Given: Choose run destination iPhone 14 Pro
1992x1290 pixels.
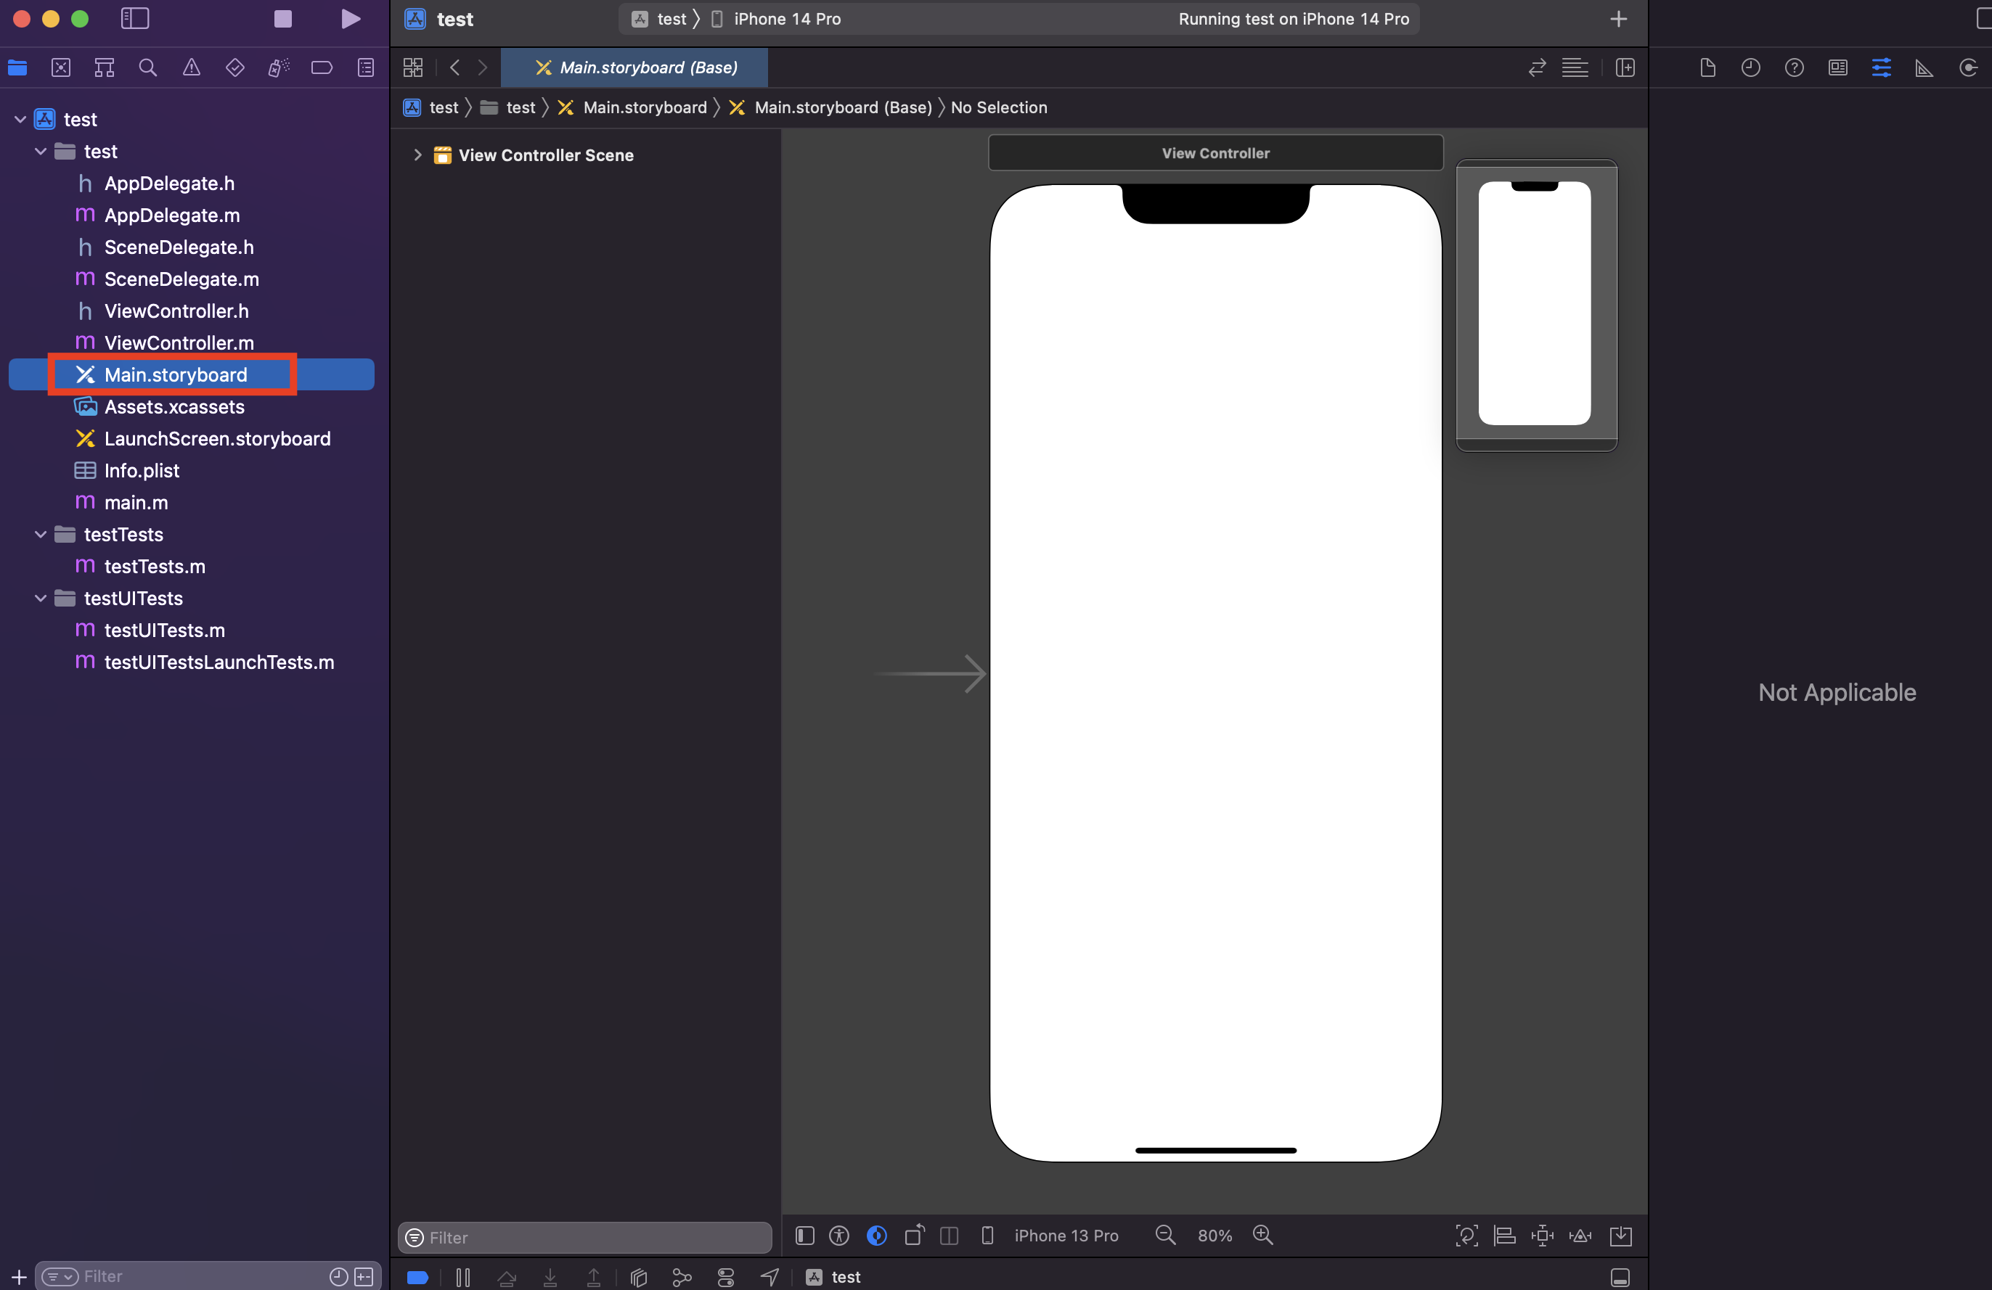Looking at the screenshot, I should [x=776, y=18].
